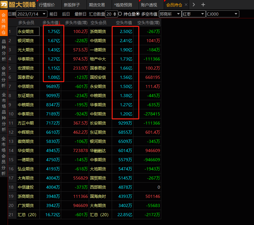Close the 会员持仓 tab
This screenshot has width=254, height=225.
coord(186,5)
